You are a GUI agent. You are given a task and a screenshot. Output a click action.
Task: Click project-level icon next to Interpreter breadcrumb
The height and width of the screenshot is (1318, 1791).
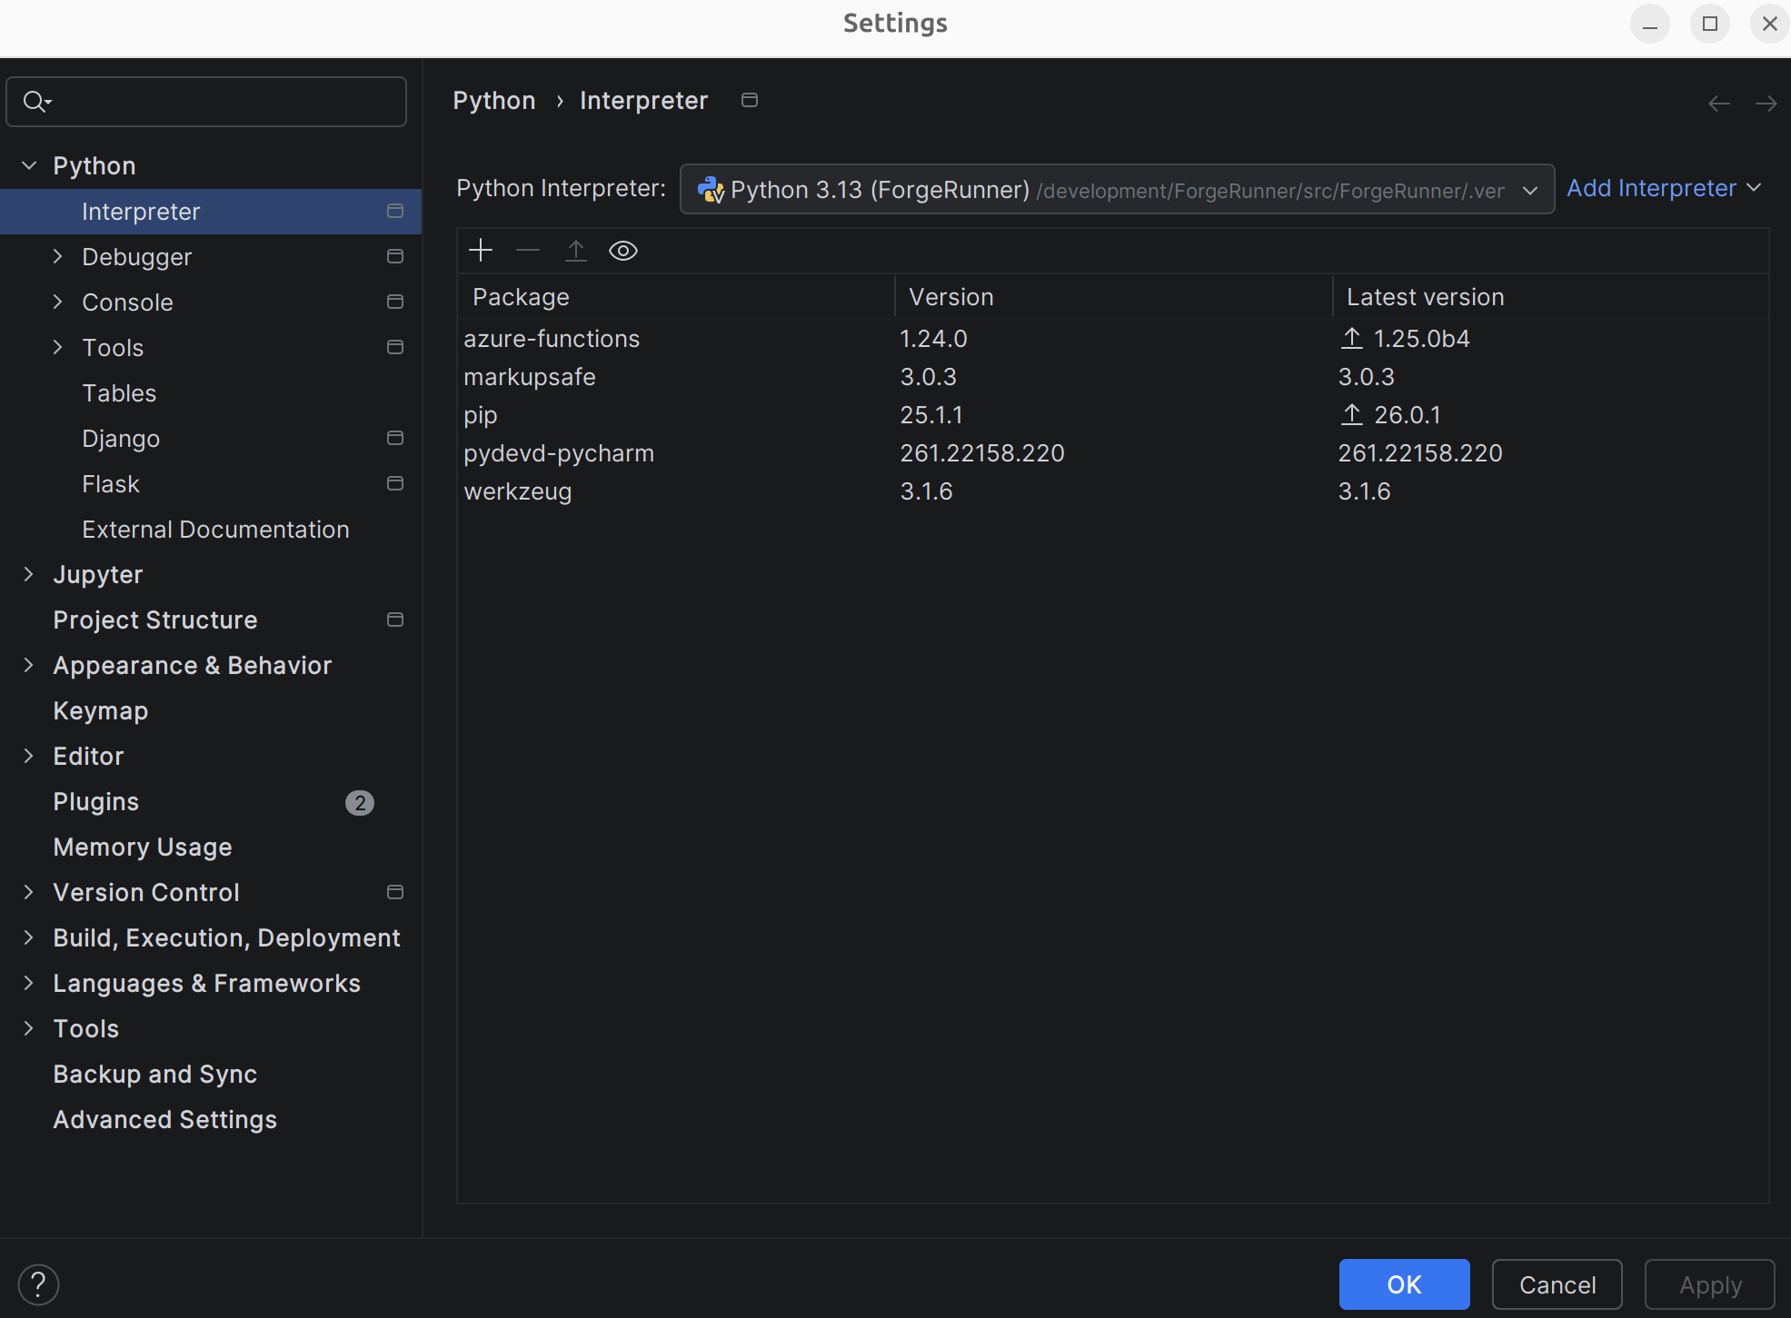[x=750, y=100]
